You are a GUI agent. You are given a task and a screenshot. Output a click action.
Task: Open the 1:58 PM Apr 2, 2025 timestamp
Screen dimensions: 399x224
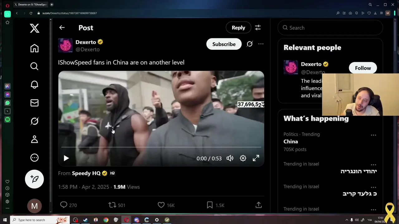[x=84, y=187]
